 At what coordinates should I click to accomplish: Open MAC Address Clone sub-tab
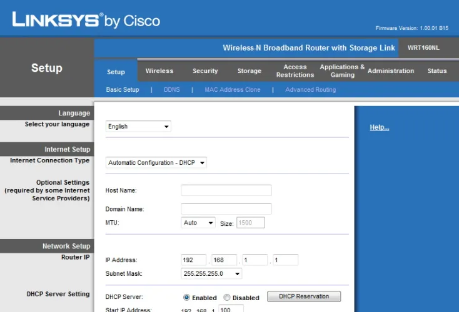pyautogui.click(x=233, y=90)
